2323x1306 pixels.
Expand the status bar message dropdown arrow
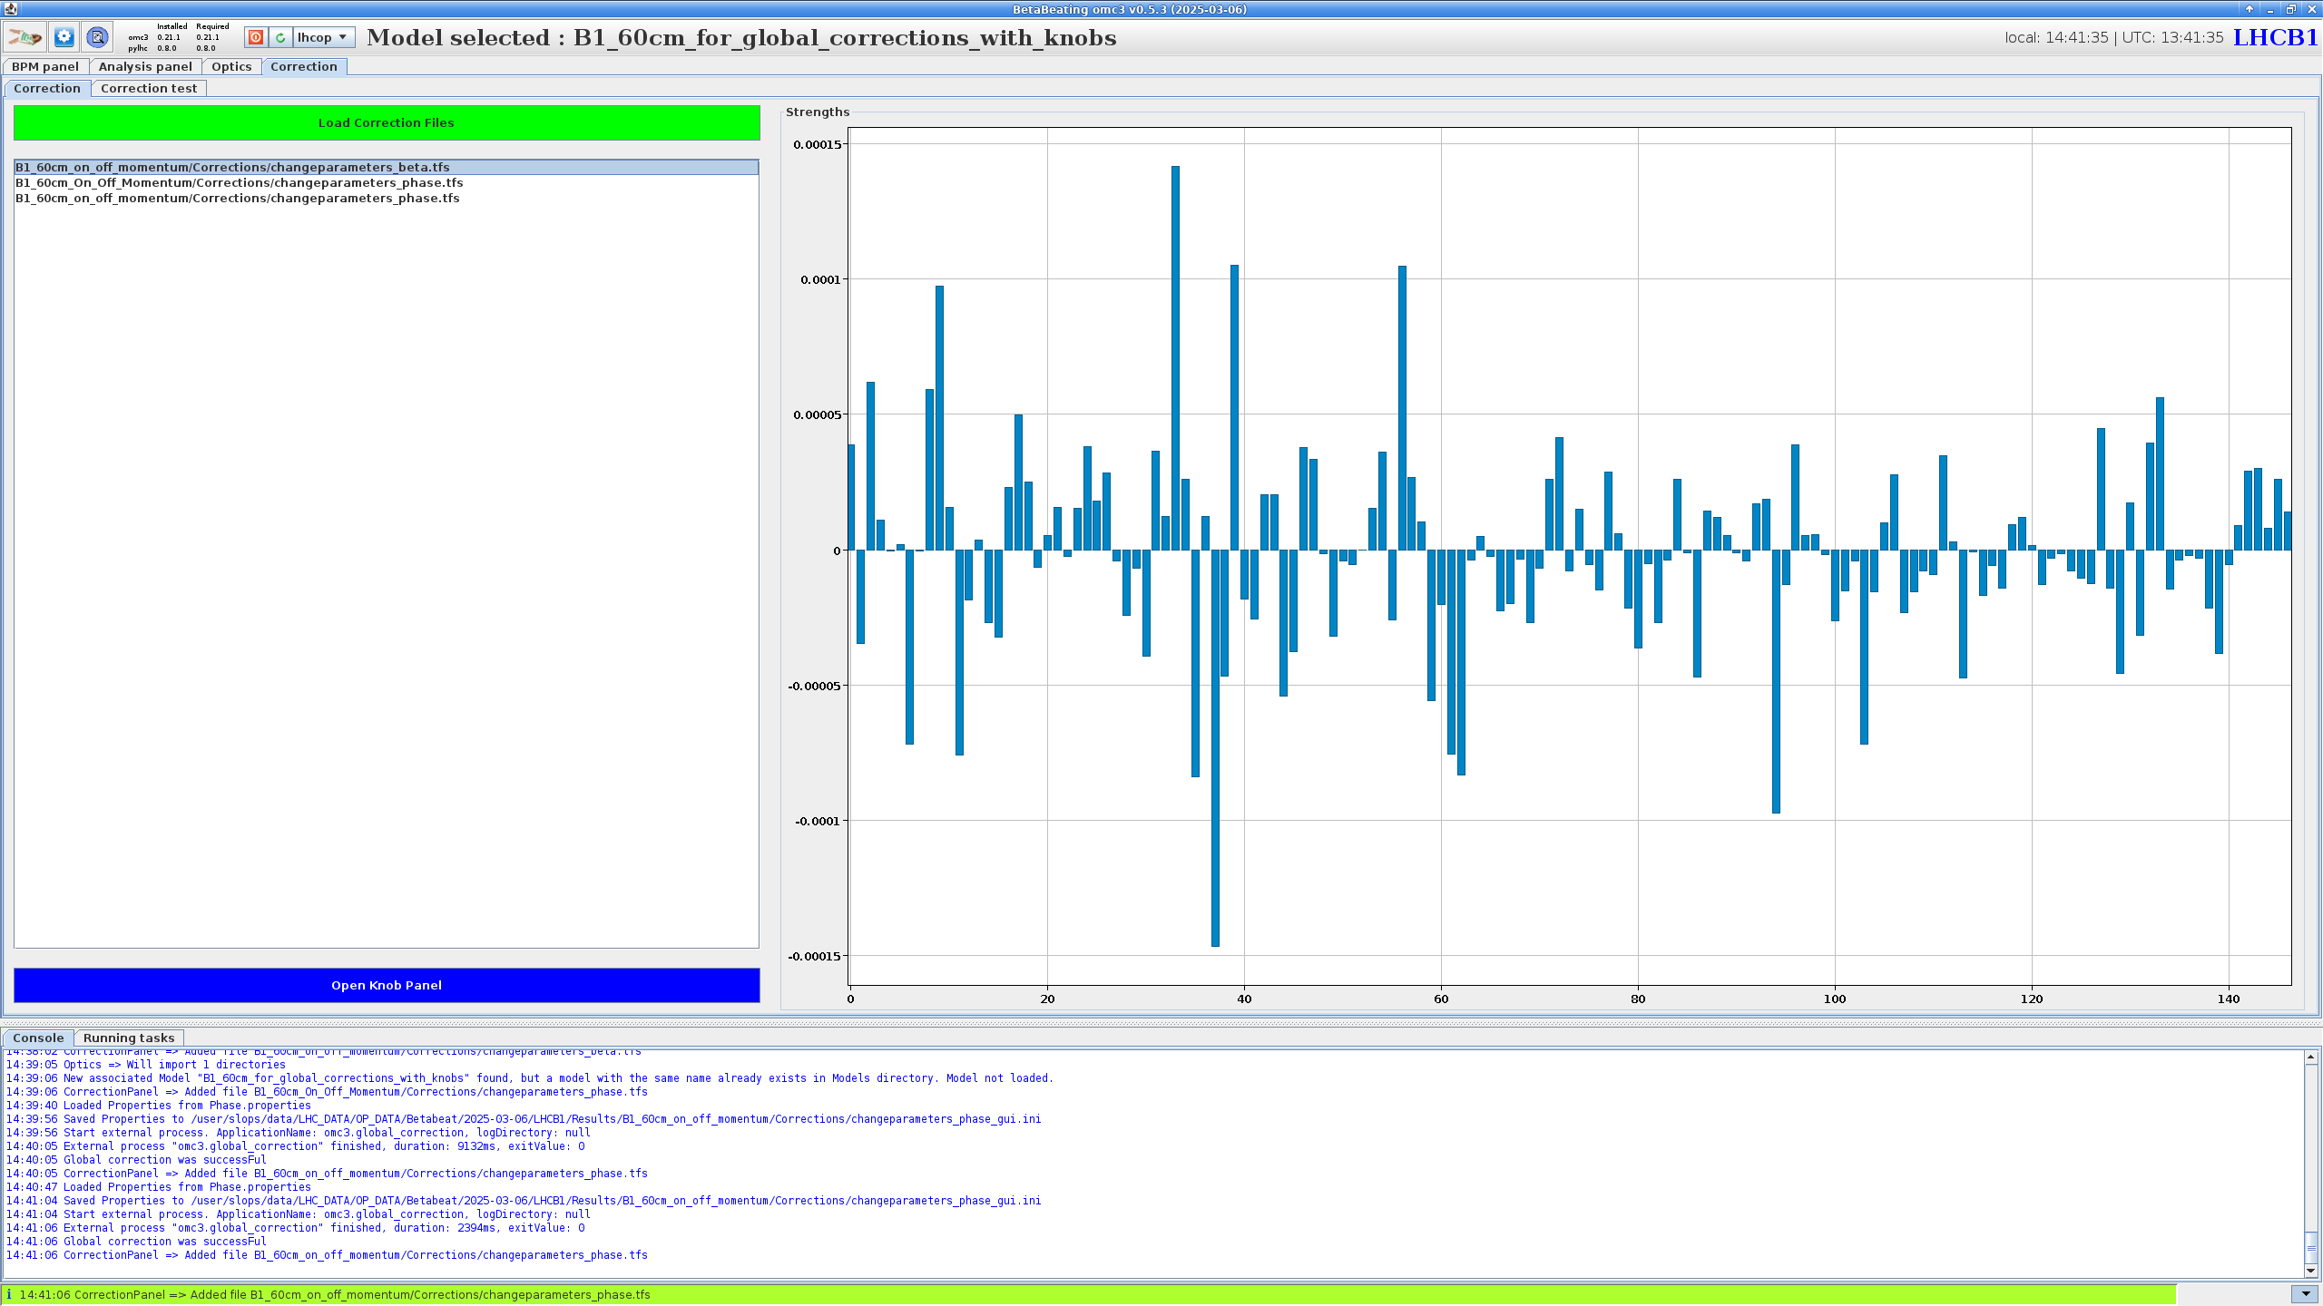tap(2306, 1294)
